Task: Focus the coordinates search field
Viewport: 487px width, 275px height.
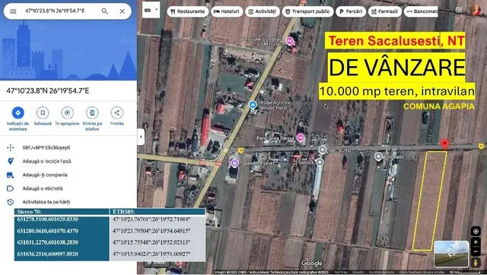Action: pos(55,11)
